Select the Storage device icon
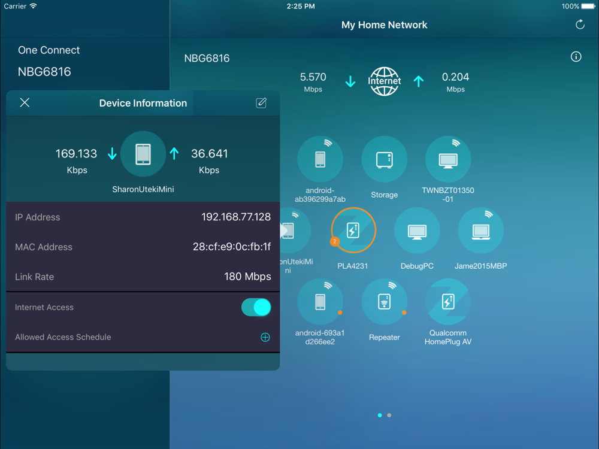The height and width of the screenshot is (449, 599). point(384,160)
